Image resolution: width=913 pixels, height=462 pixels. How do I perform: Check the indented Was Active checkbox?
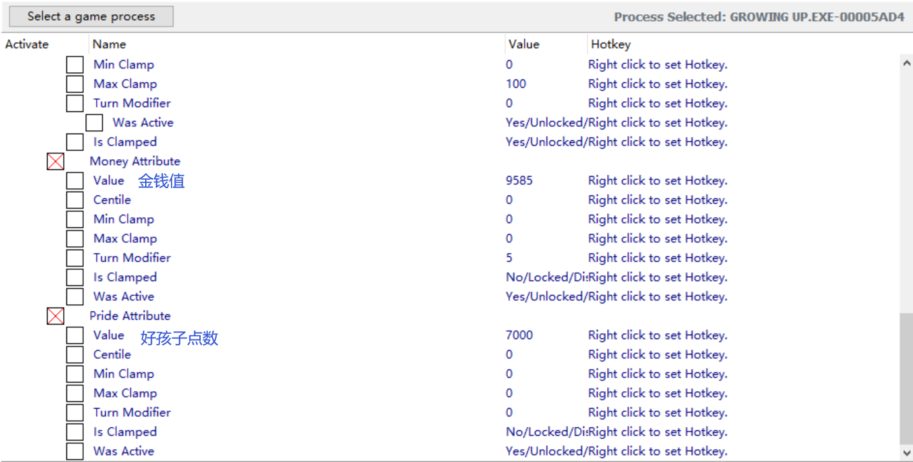tap(94, 123)
